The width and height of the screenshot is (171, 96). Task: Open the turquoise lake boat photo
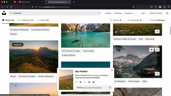(85, 35)
